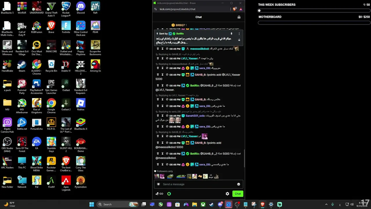Open emoji picker in message box

239,184
